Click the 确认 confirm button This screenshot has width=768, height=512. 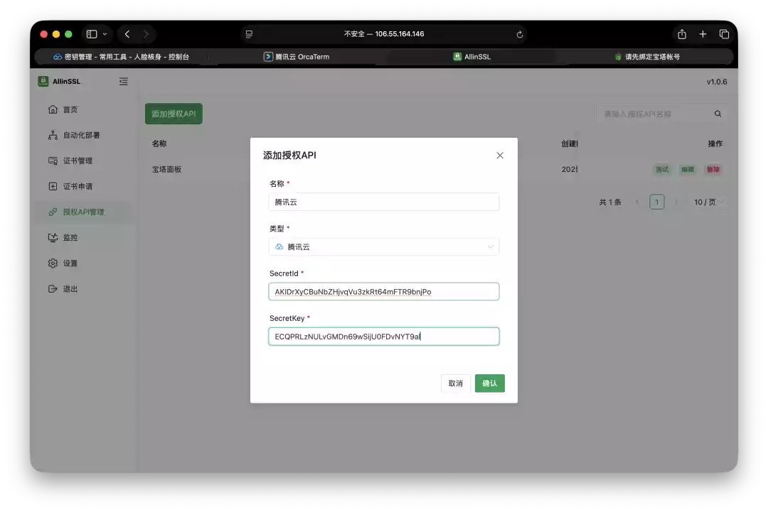click(489, 383)
